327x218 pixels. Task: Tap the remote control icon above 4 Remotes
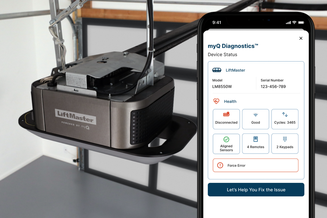tap(255, 139)
